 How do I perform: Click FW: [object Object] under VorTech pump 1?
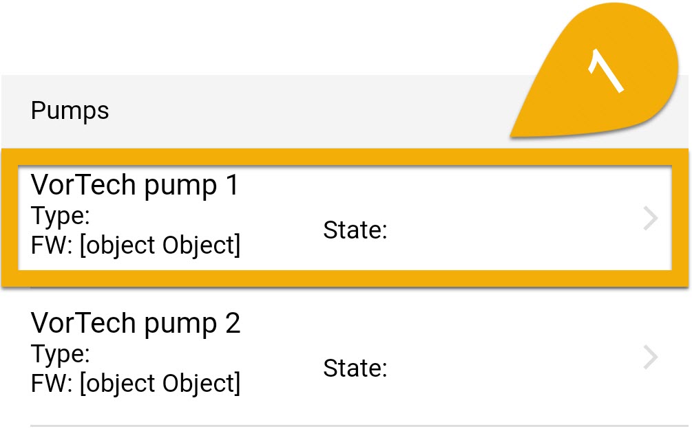coord(136,245)
